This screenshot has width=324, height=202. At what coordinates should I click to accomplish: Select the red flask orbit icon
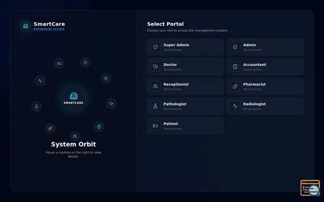click(x=36, y=106)
